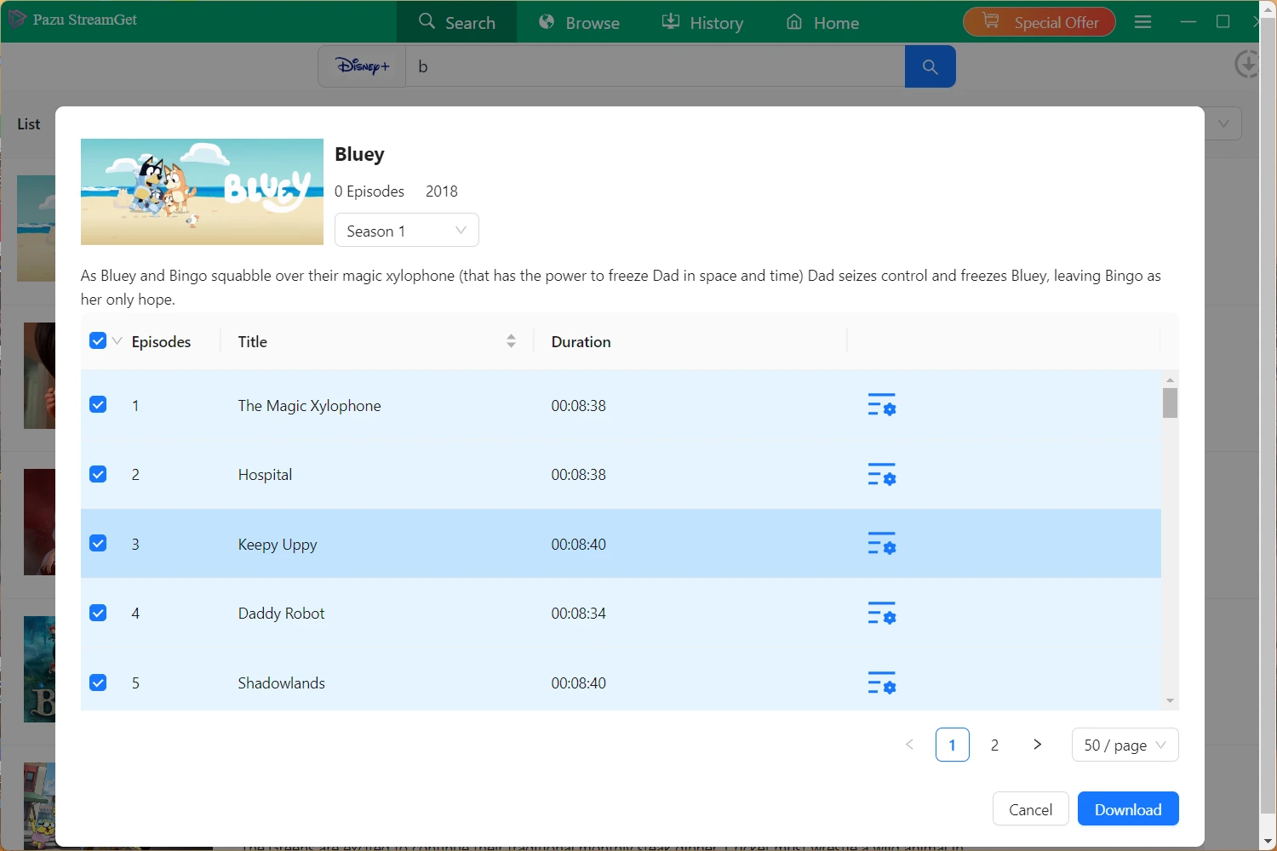This screenshot has width=1277, height=851.
Task: Click the Bluey show thumbnail
Action: point(202,191)
